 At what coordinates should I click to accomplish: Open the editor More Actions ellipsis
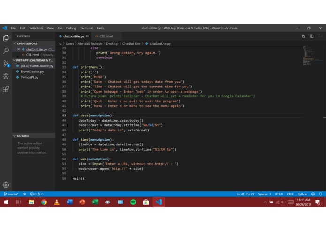click(x=319, y=36)
